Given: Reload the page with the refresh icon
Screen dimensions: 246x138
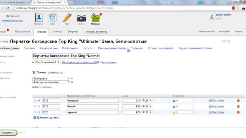Looking at the screenshot, I should (x=8, y=8).
